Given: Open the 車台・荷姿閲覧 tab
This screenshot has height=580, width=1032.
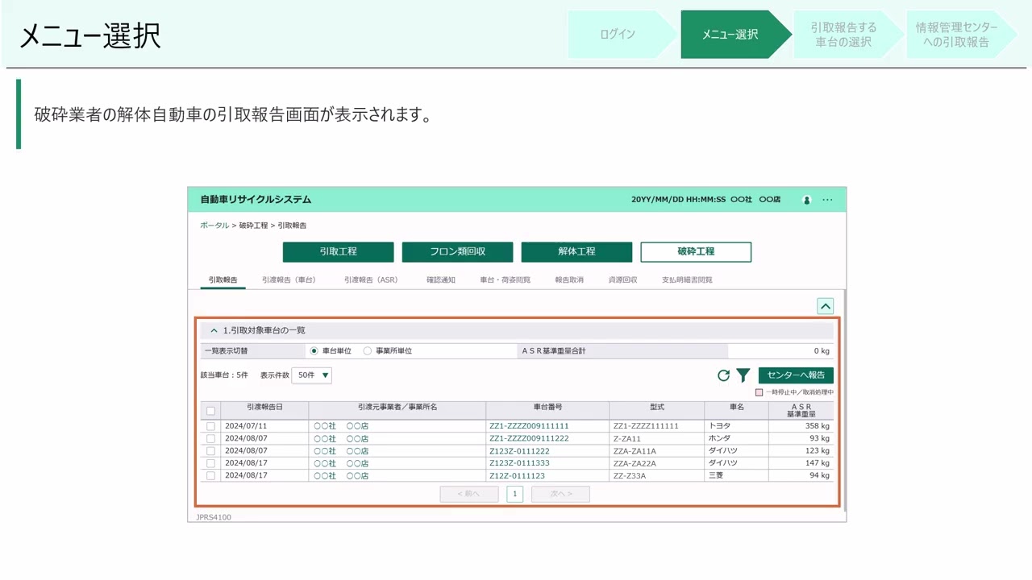Looking at the screenshot, I should pyautogui.click(x=506, y=280).
